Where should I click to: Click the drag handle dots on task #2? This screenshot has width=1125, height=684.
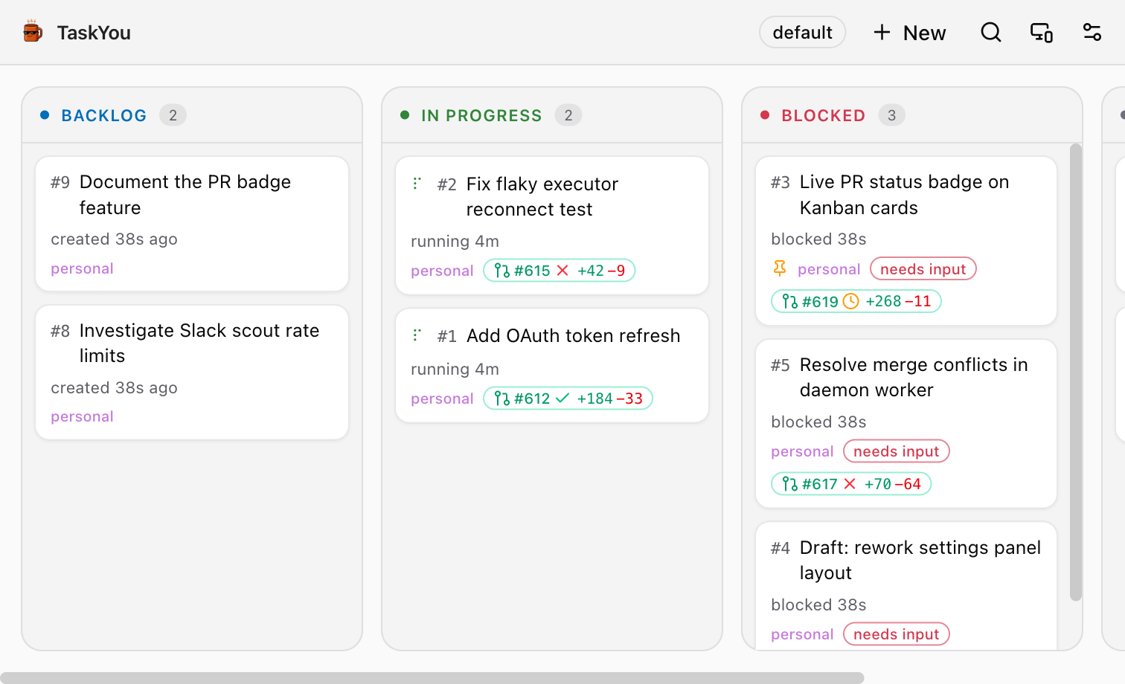tap(417, 183)
